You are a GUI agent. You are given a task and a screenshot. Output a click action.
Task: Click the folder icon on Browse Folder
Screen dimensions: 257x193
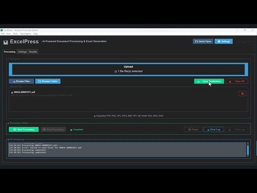(x=40, y=81)
